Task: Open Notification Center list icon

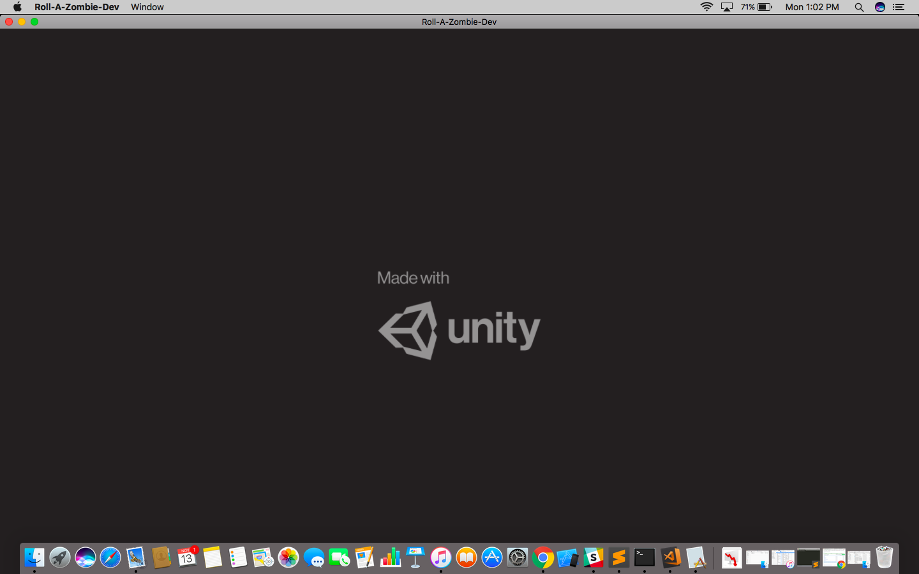Action: pyautogui.click(x=899, y=7)
